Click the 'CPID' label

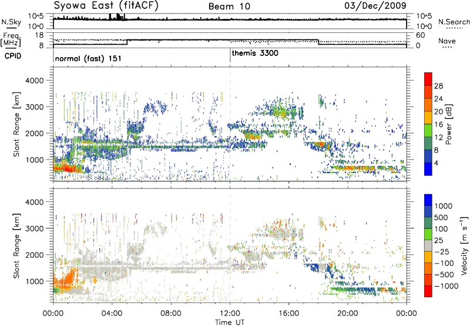13,56
